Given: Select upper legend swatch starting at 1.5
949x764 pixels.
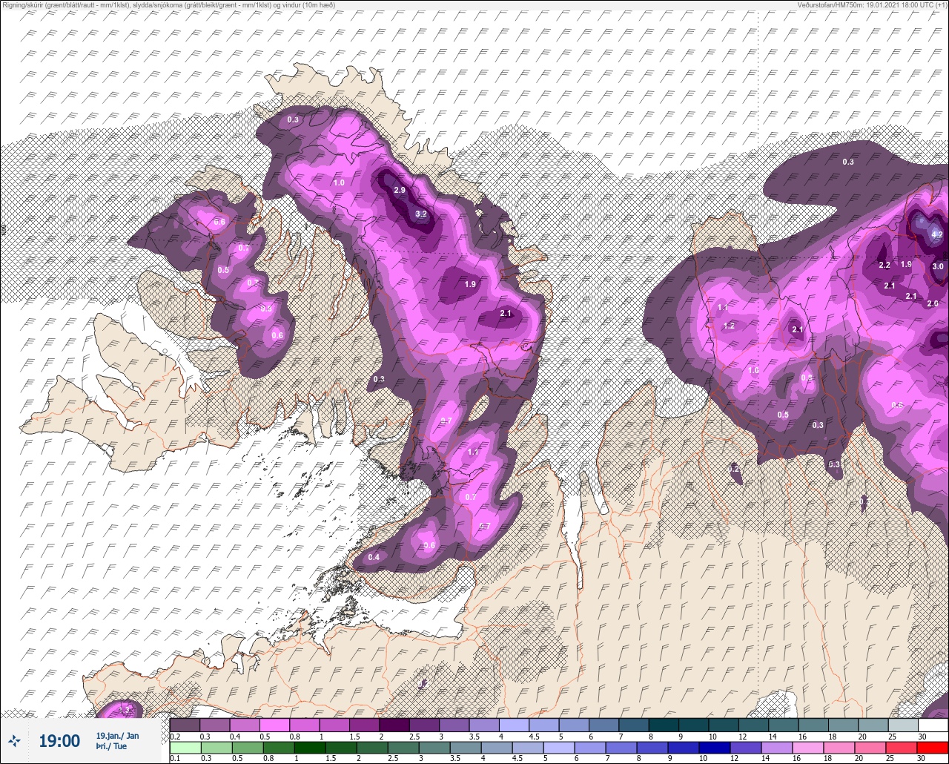Looking at the screenshot, I should [x=364, y=725].
